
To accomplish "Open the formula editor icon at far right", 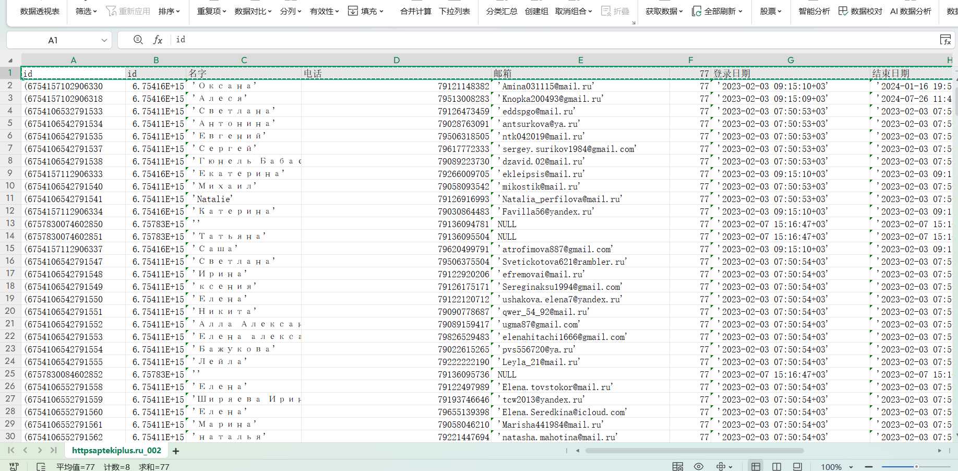I will 945,40.
